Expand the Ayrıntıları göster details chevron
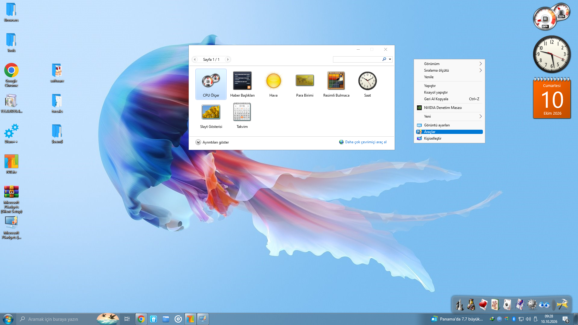The width and height of the screenshot is (578, 325). pos(198,142)
